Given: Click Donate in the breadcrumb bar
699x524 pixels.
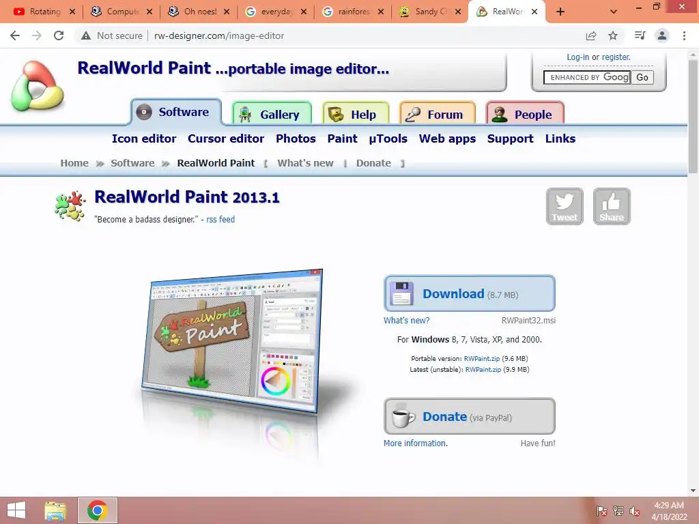Looking at the screenshot, I should [373, 163].
